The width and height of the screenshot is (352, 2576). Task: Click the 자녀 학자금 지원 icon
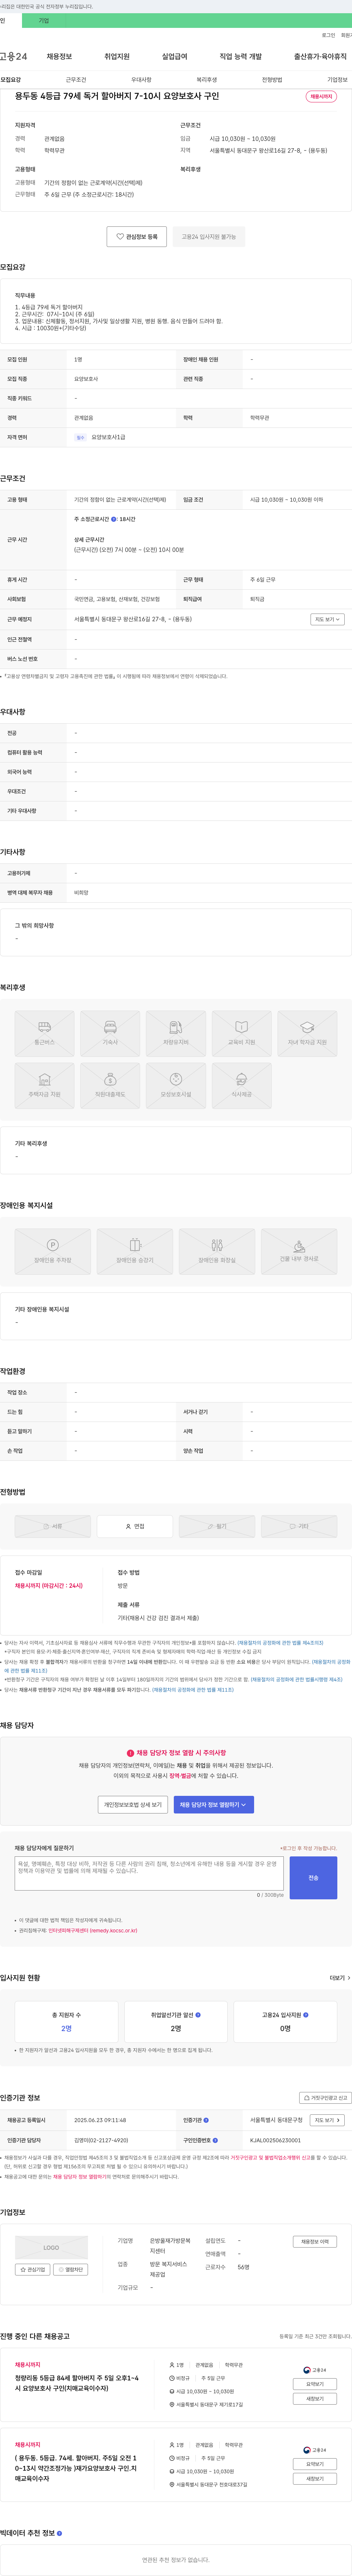pos(307,1034)
